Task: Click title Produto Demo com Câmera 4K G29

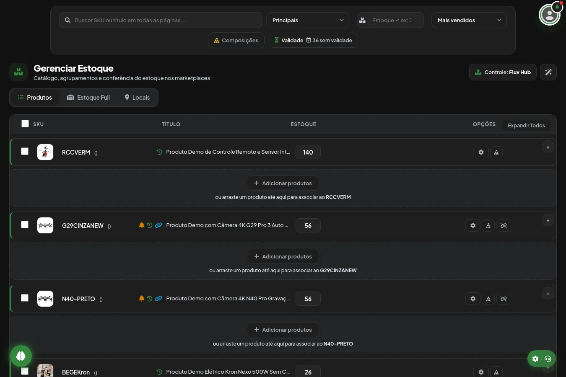Action: (227, 225)
